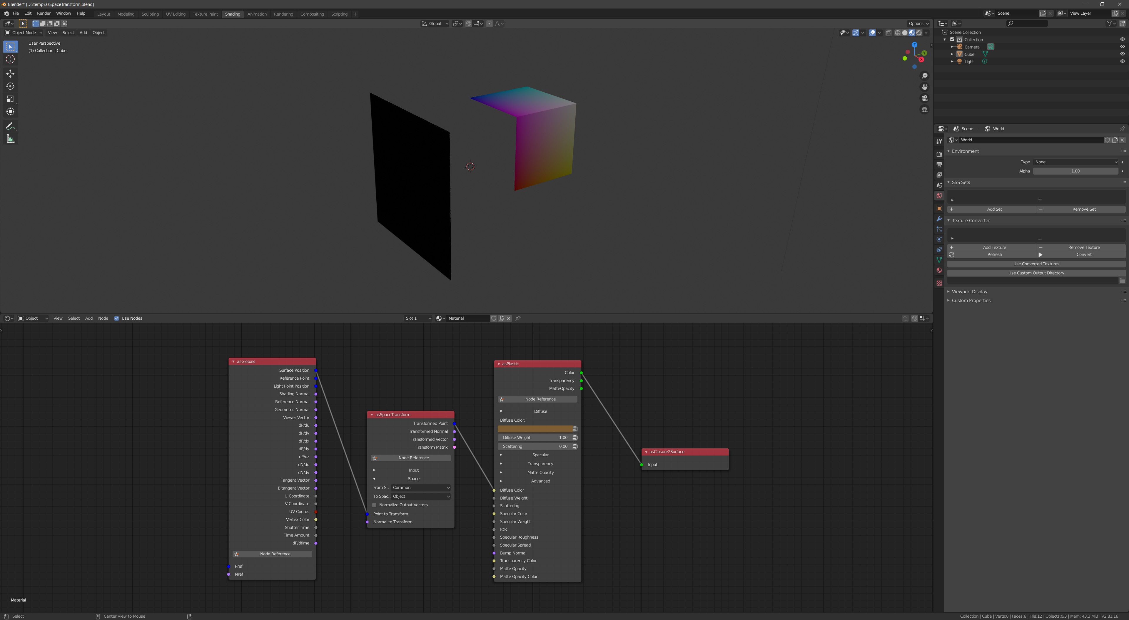Open the Physics properties tab
This screenshot has width=1129, height=620.
tap(939, 239)
